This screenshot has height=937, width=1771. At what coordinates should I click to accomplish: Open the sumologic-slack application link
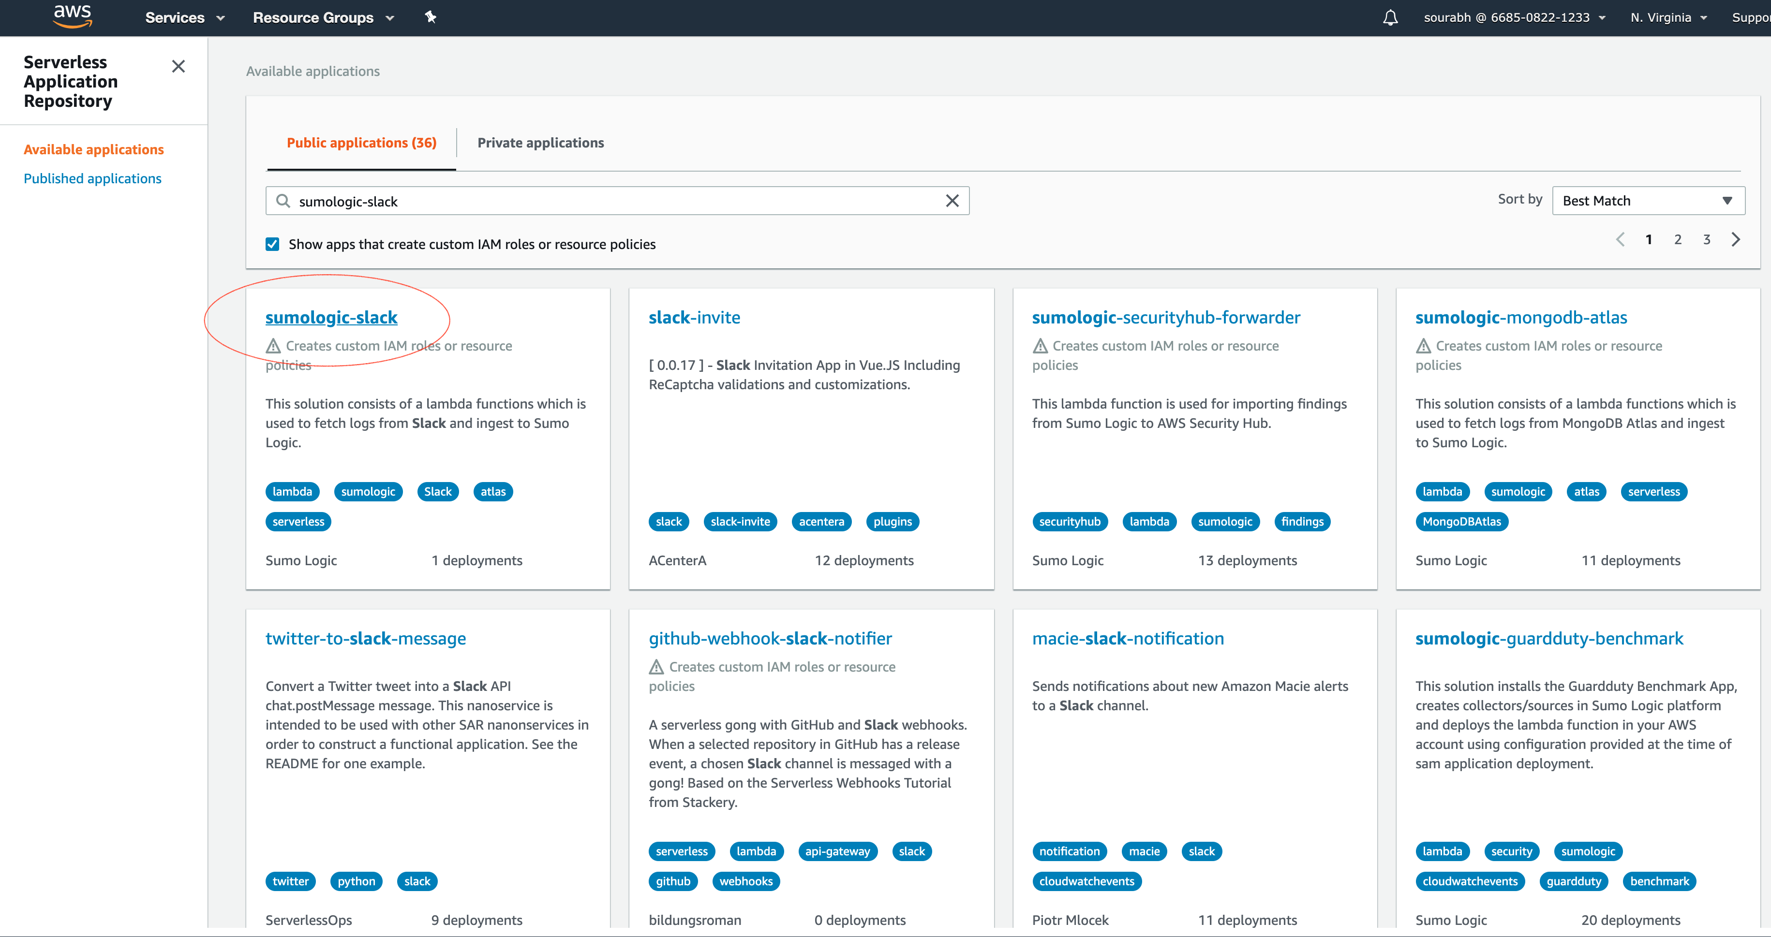tap(331, 317)
